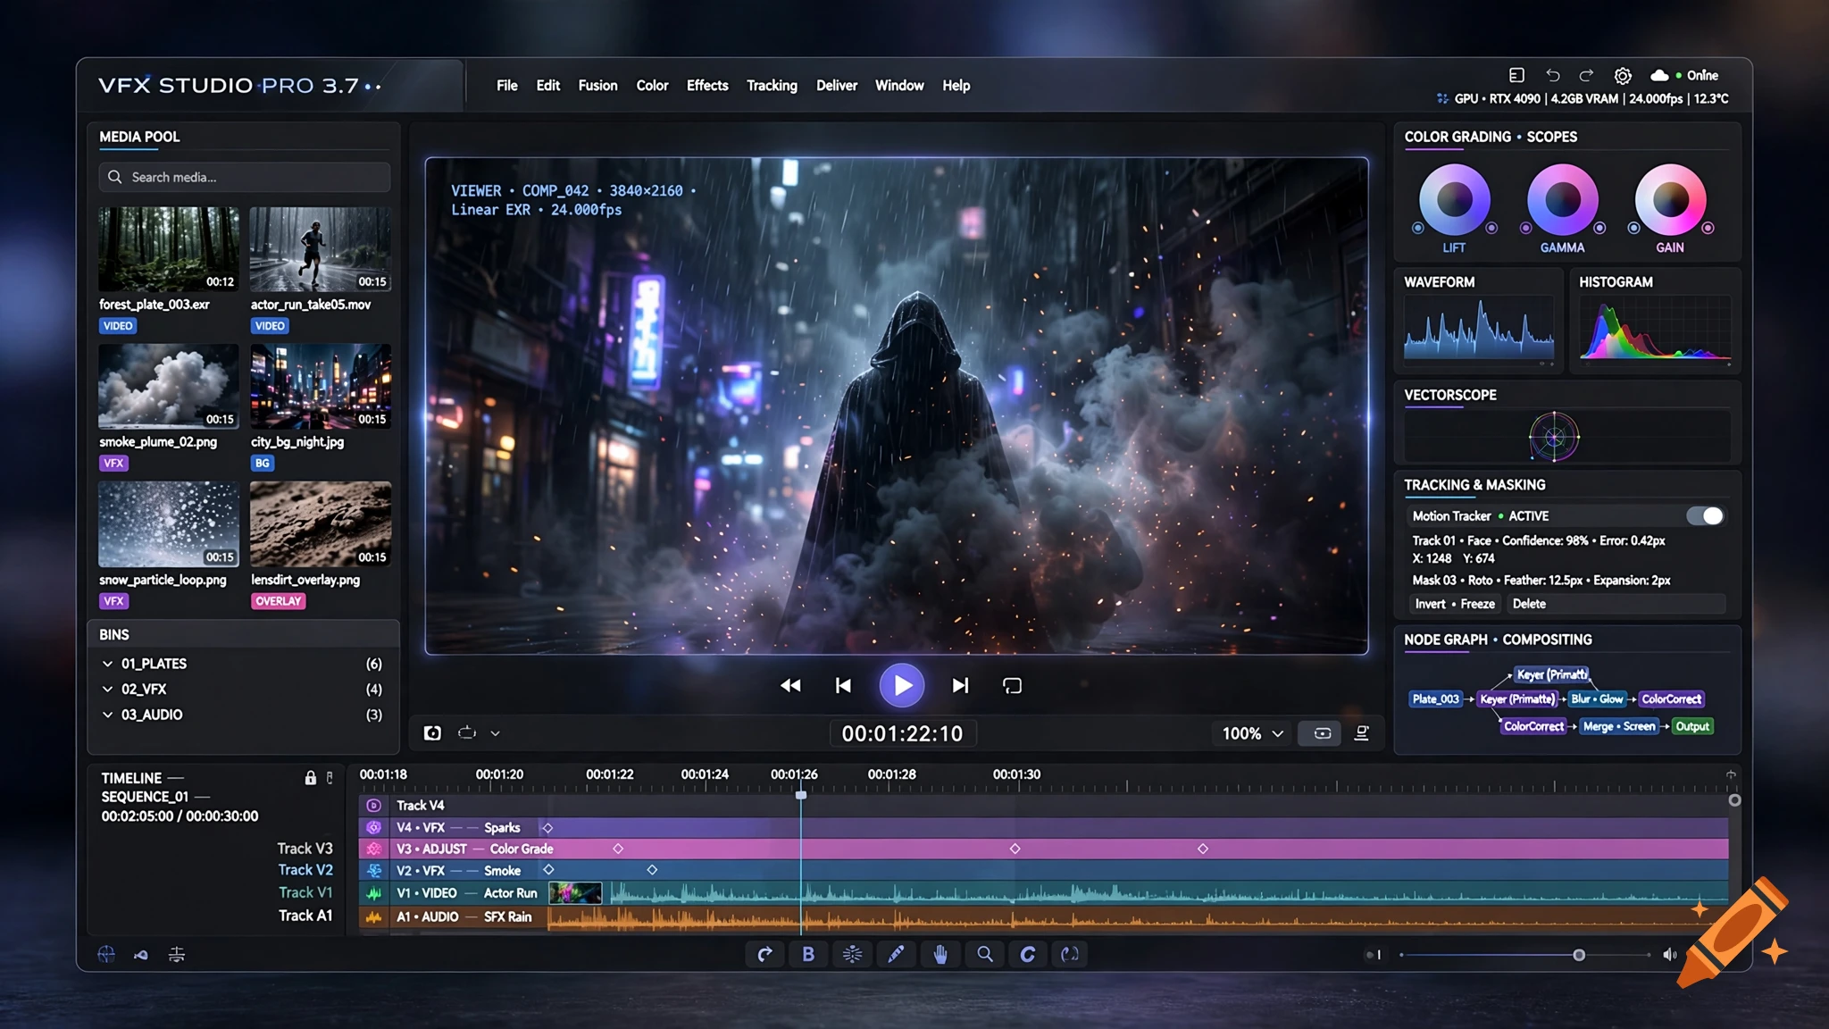
Task: Click the rewind button
Action: coord(790,685)
